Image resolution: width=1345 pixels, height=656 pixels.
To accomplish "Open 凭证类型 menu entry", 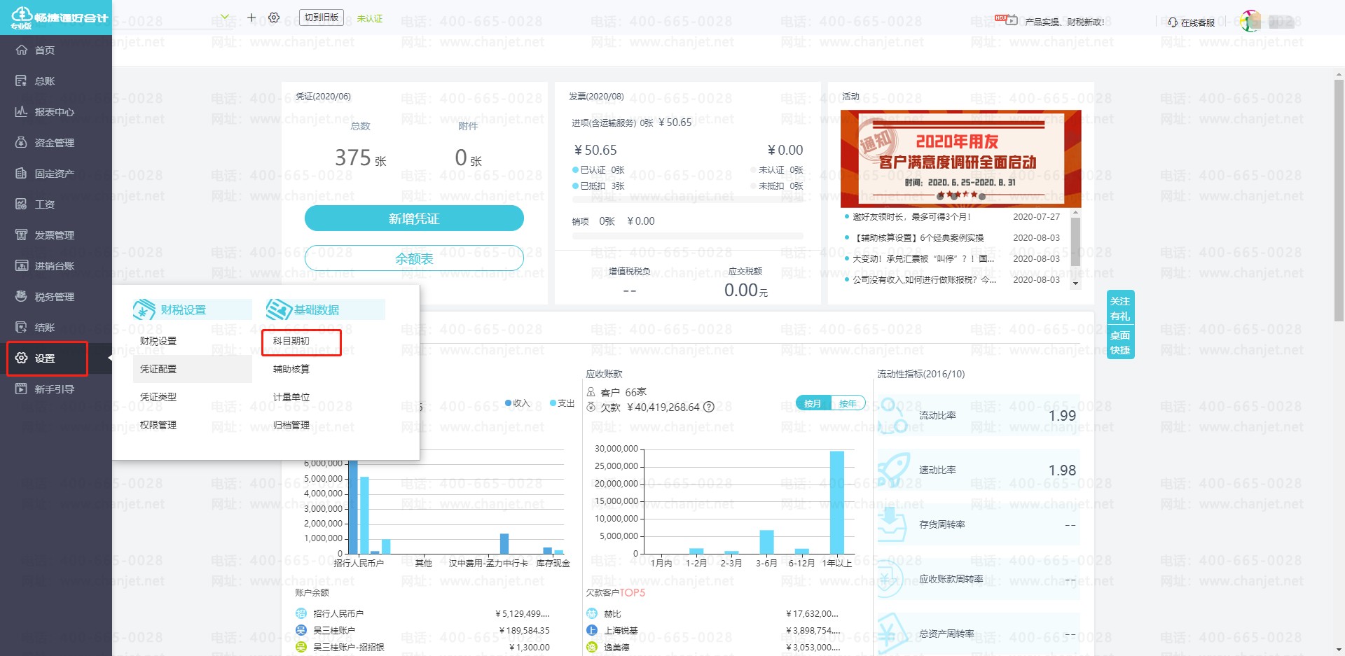I will coord(158,397).
